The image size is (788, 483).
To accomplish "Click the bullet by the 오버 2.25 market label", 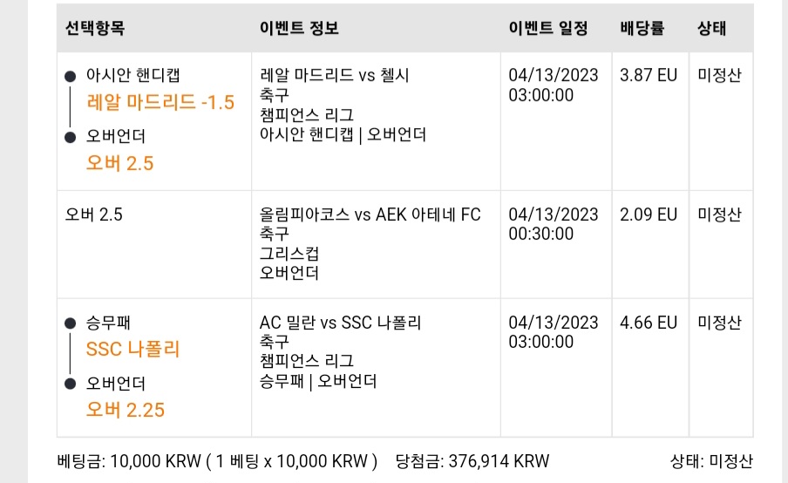I will click(x=71, y=384).
